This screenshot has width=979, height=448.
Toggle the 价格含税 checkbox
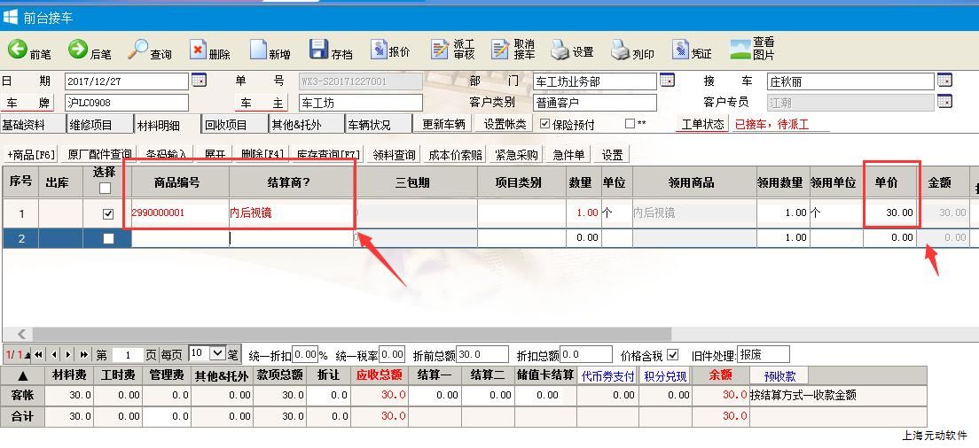pyautogui.click(x=672, y=355)
